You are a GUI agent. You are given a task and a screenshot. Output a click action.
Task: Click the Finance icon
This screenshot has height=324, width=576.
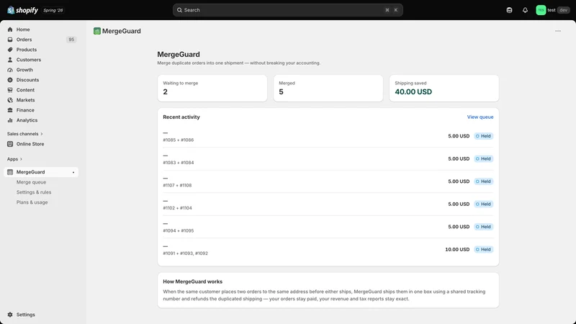tap(10, 110)
